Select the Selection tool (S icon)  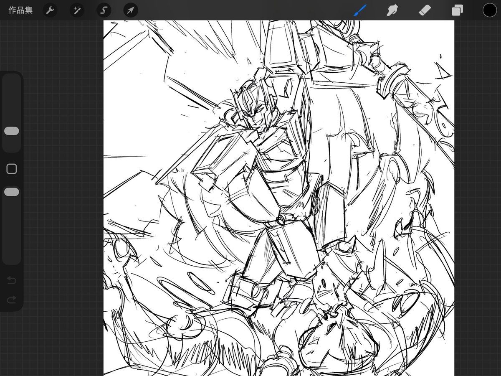pyautogui.click(x=104, y=10)
